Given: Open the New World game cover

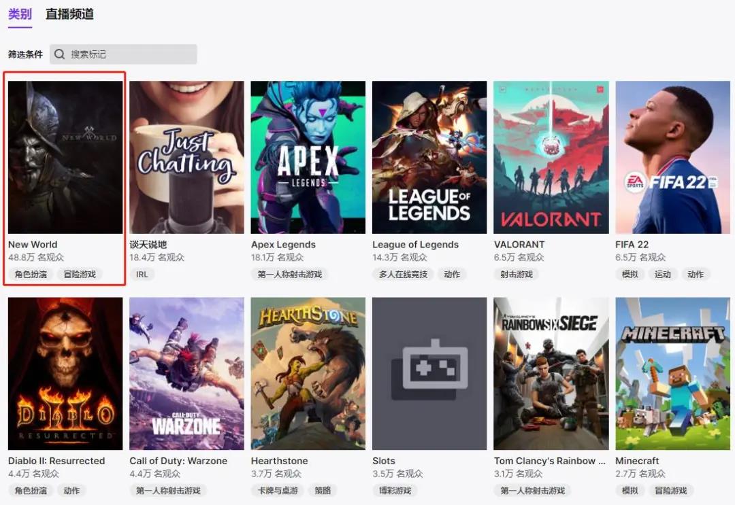Looking at the screenshot, I should 65,157.
